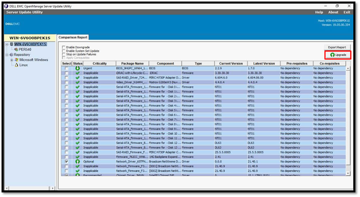Tick the Select checkbox for the BIOS row

click(x=66, y=68)
